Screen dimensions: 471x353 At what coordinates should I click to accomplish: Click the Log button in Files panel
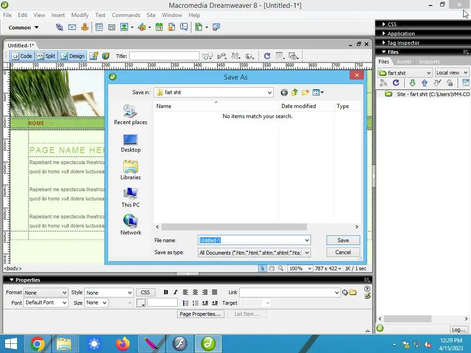pos(459,330)
